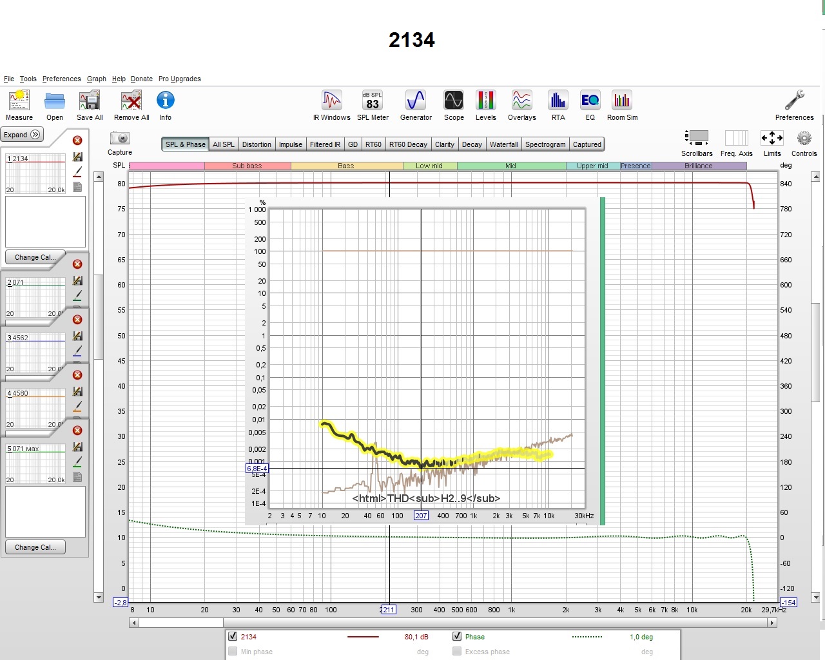This screenshot has width=825, height=660.
Task: Enable the Min phase checkbox
Action: tap(233, 651)
